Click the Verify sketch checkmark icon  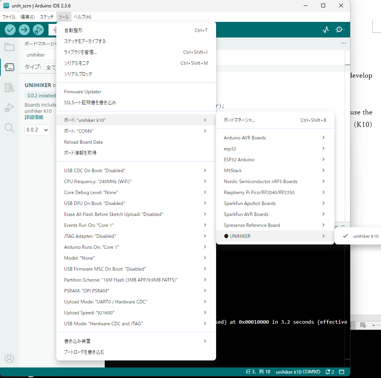coord(10,30)
